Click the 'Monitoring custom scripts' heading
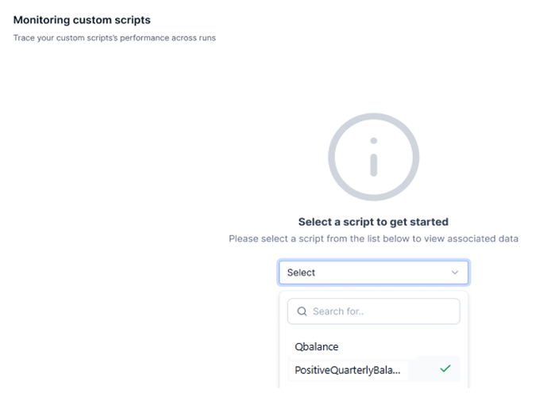 tap(82, 19)
